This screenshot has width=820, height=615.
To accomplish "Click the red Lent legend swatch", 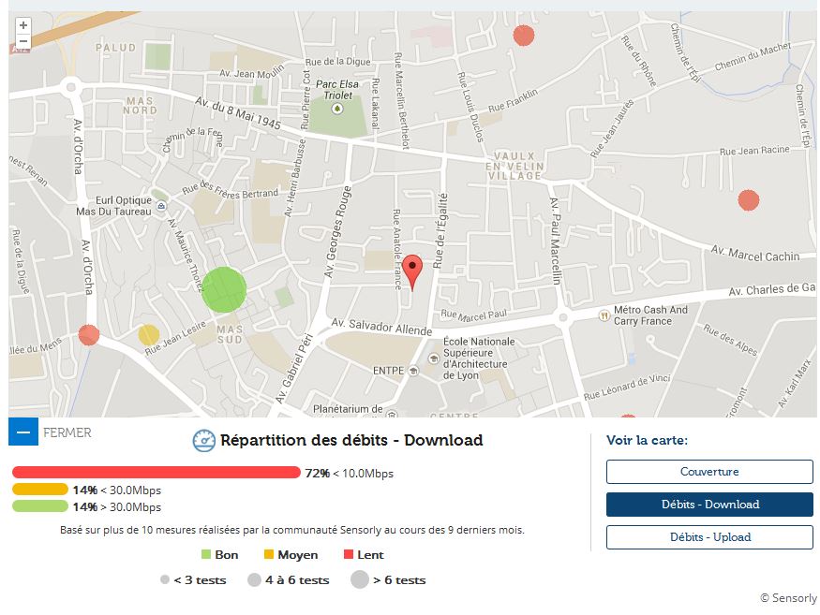I will click(x=349, y=554).
